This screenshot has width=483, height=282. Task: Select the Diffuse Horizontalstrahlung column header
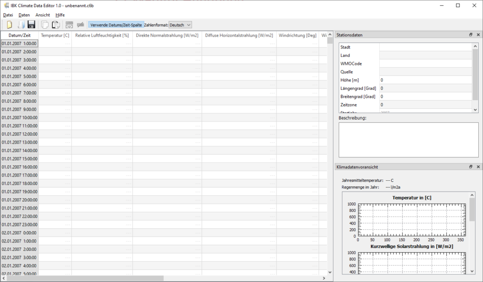tap(239, 35)
